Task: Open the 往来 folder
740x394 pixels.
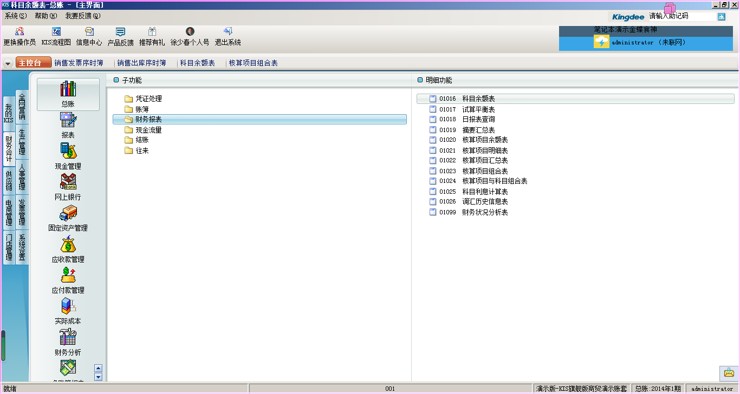Action: [137, 150]
